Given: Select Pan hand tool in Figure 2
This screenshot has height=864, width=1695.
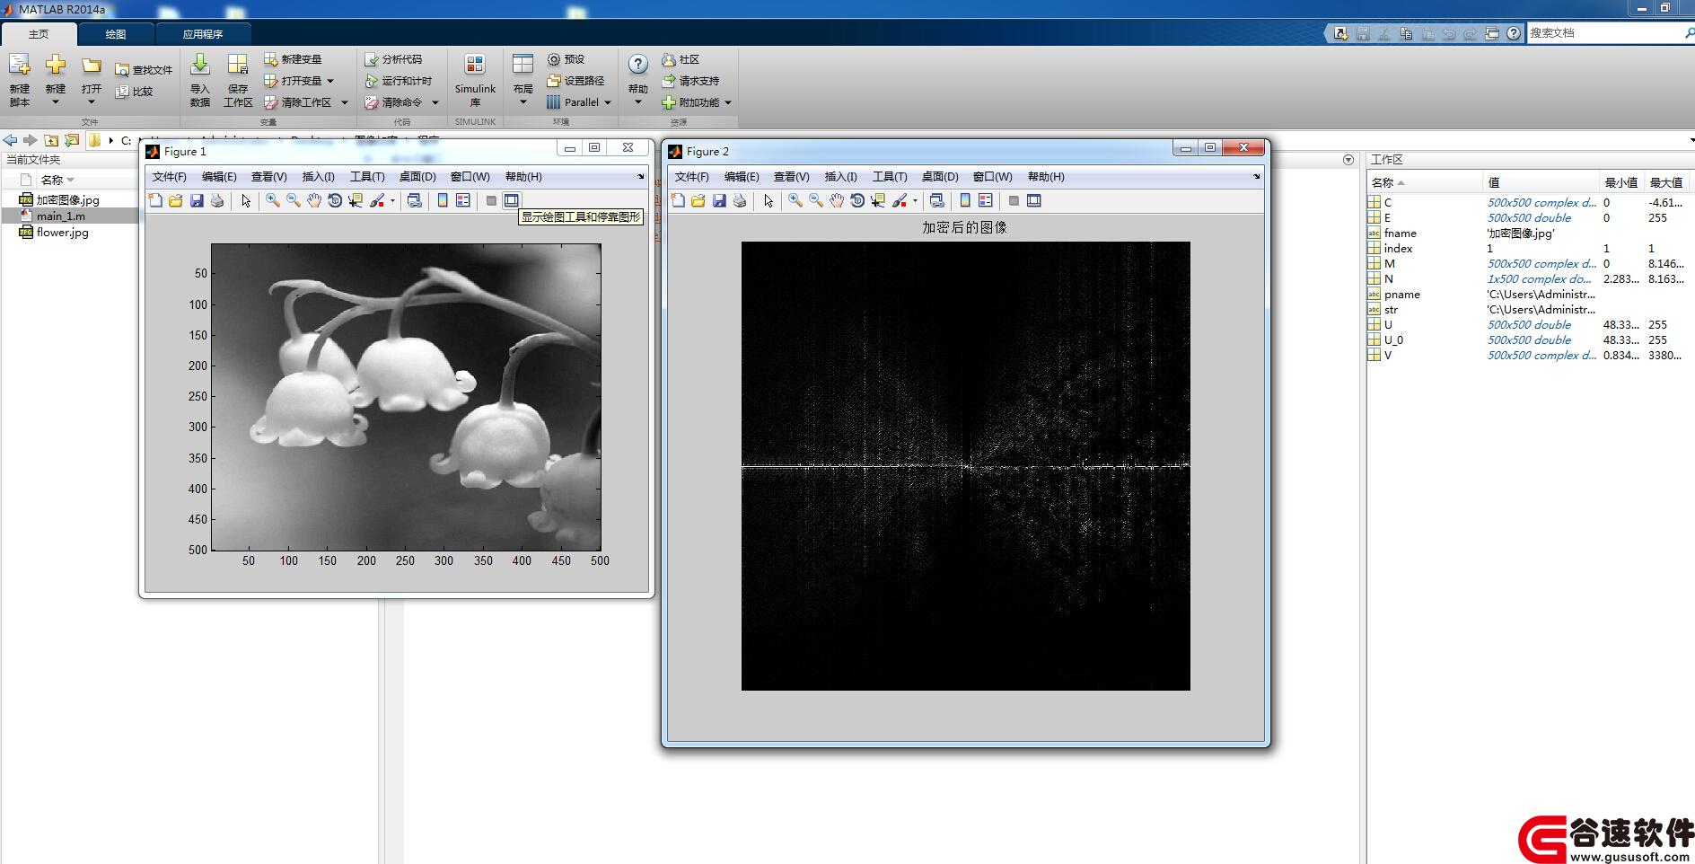Looking at the screenshot, I should 837,200.
